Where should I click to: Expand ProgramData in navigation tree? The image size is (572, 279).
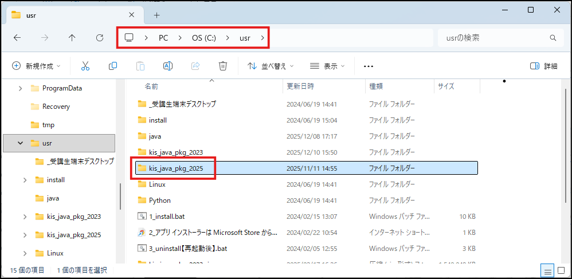(x=20, y=88)
